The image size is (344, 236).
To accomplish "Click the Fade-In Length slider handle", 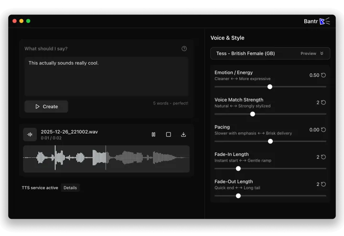I will [x=238, y=169].
